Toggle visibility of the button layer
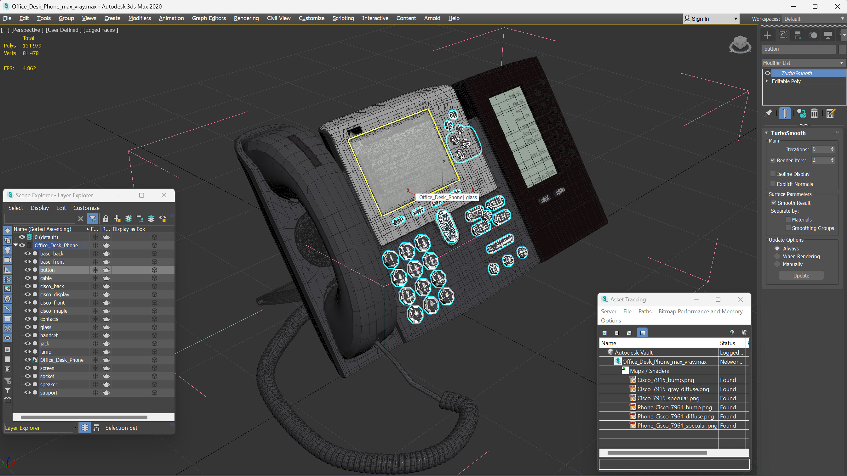The height and width of the screenshot is (476, 847). (27, 270)
